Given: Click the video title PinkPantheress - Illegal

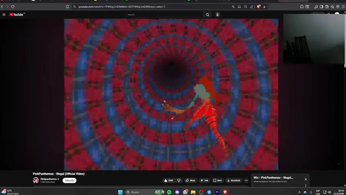Looking at the screenshot, I should point(59,174).
